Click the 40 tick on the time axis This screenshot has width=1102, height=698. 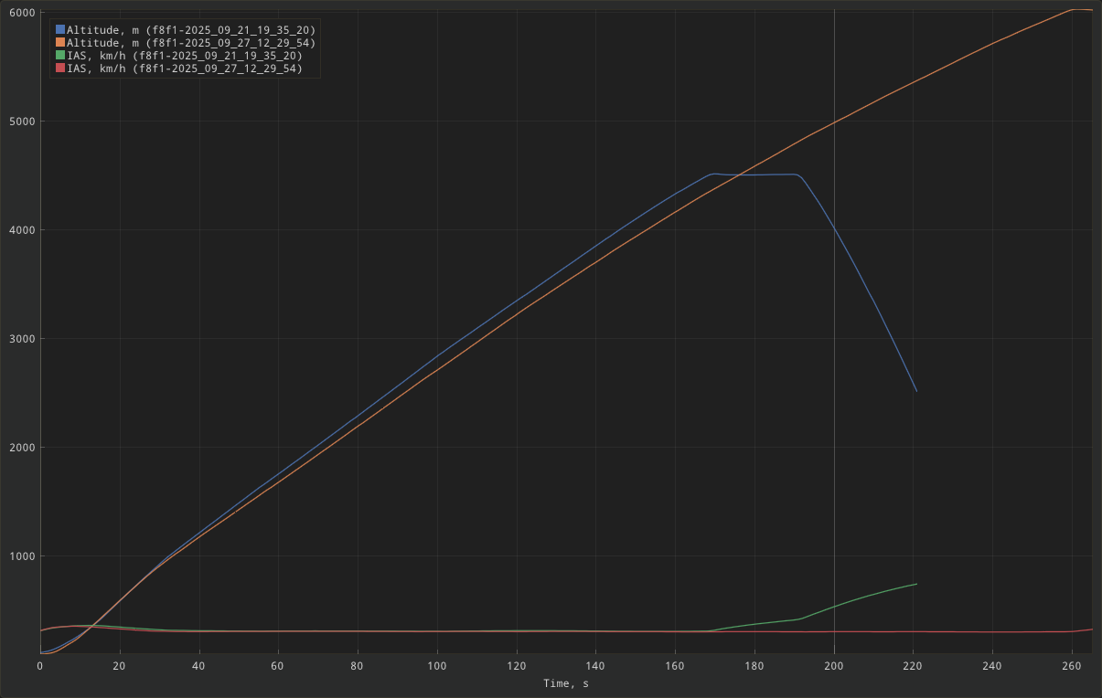(x=198, y=666)
